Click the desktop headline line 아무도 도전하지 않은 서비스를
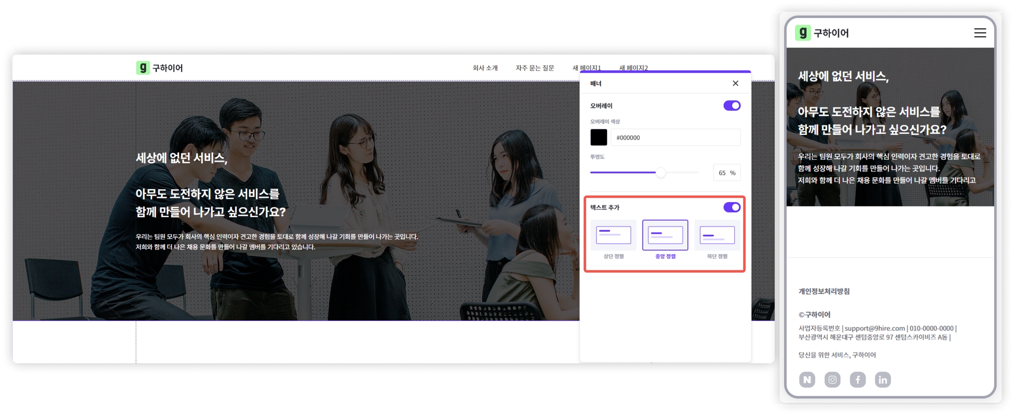Image resolution: width=1014 pixels, height=415 pixels. pyautogui.click(x=207, y=194)
